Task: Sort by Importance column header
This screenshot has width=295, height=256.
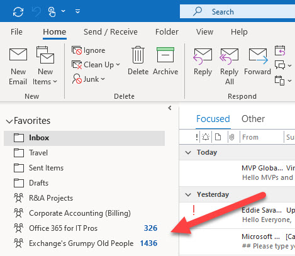Action: [197, 137]
